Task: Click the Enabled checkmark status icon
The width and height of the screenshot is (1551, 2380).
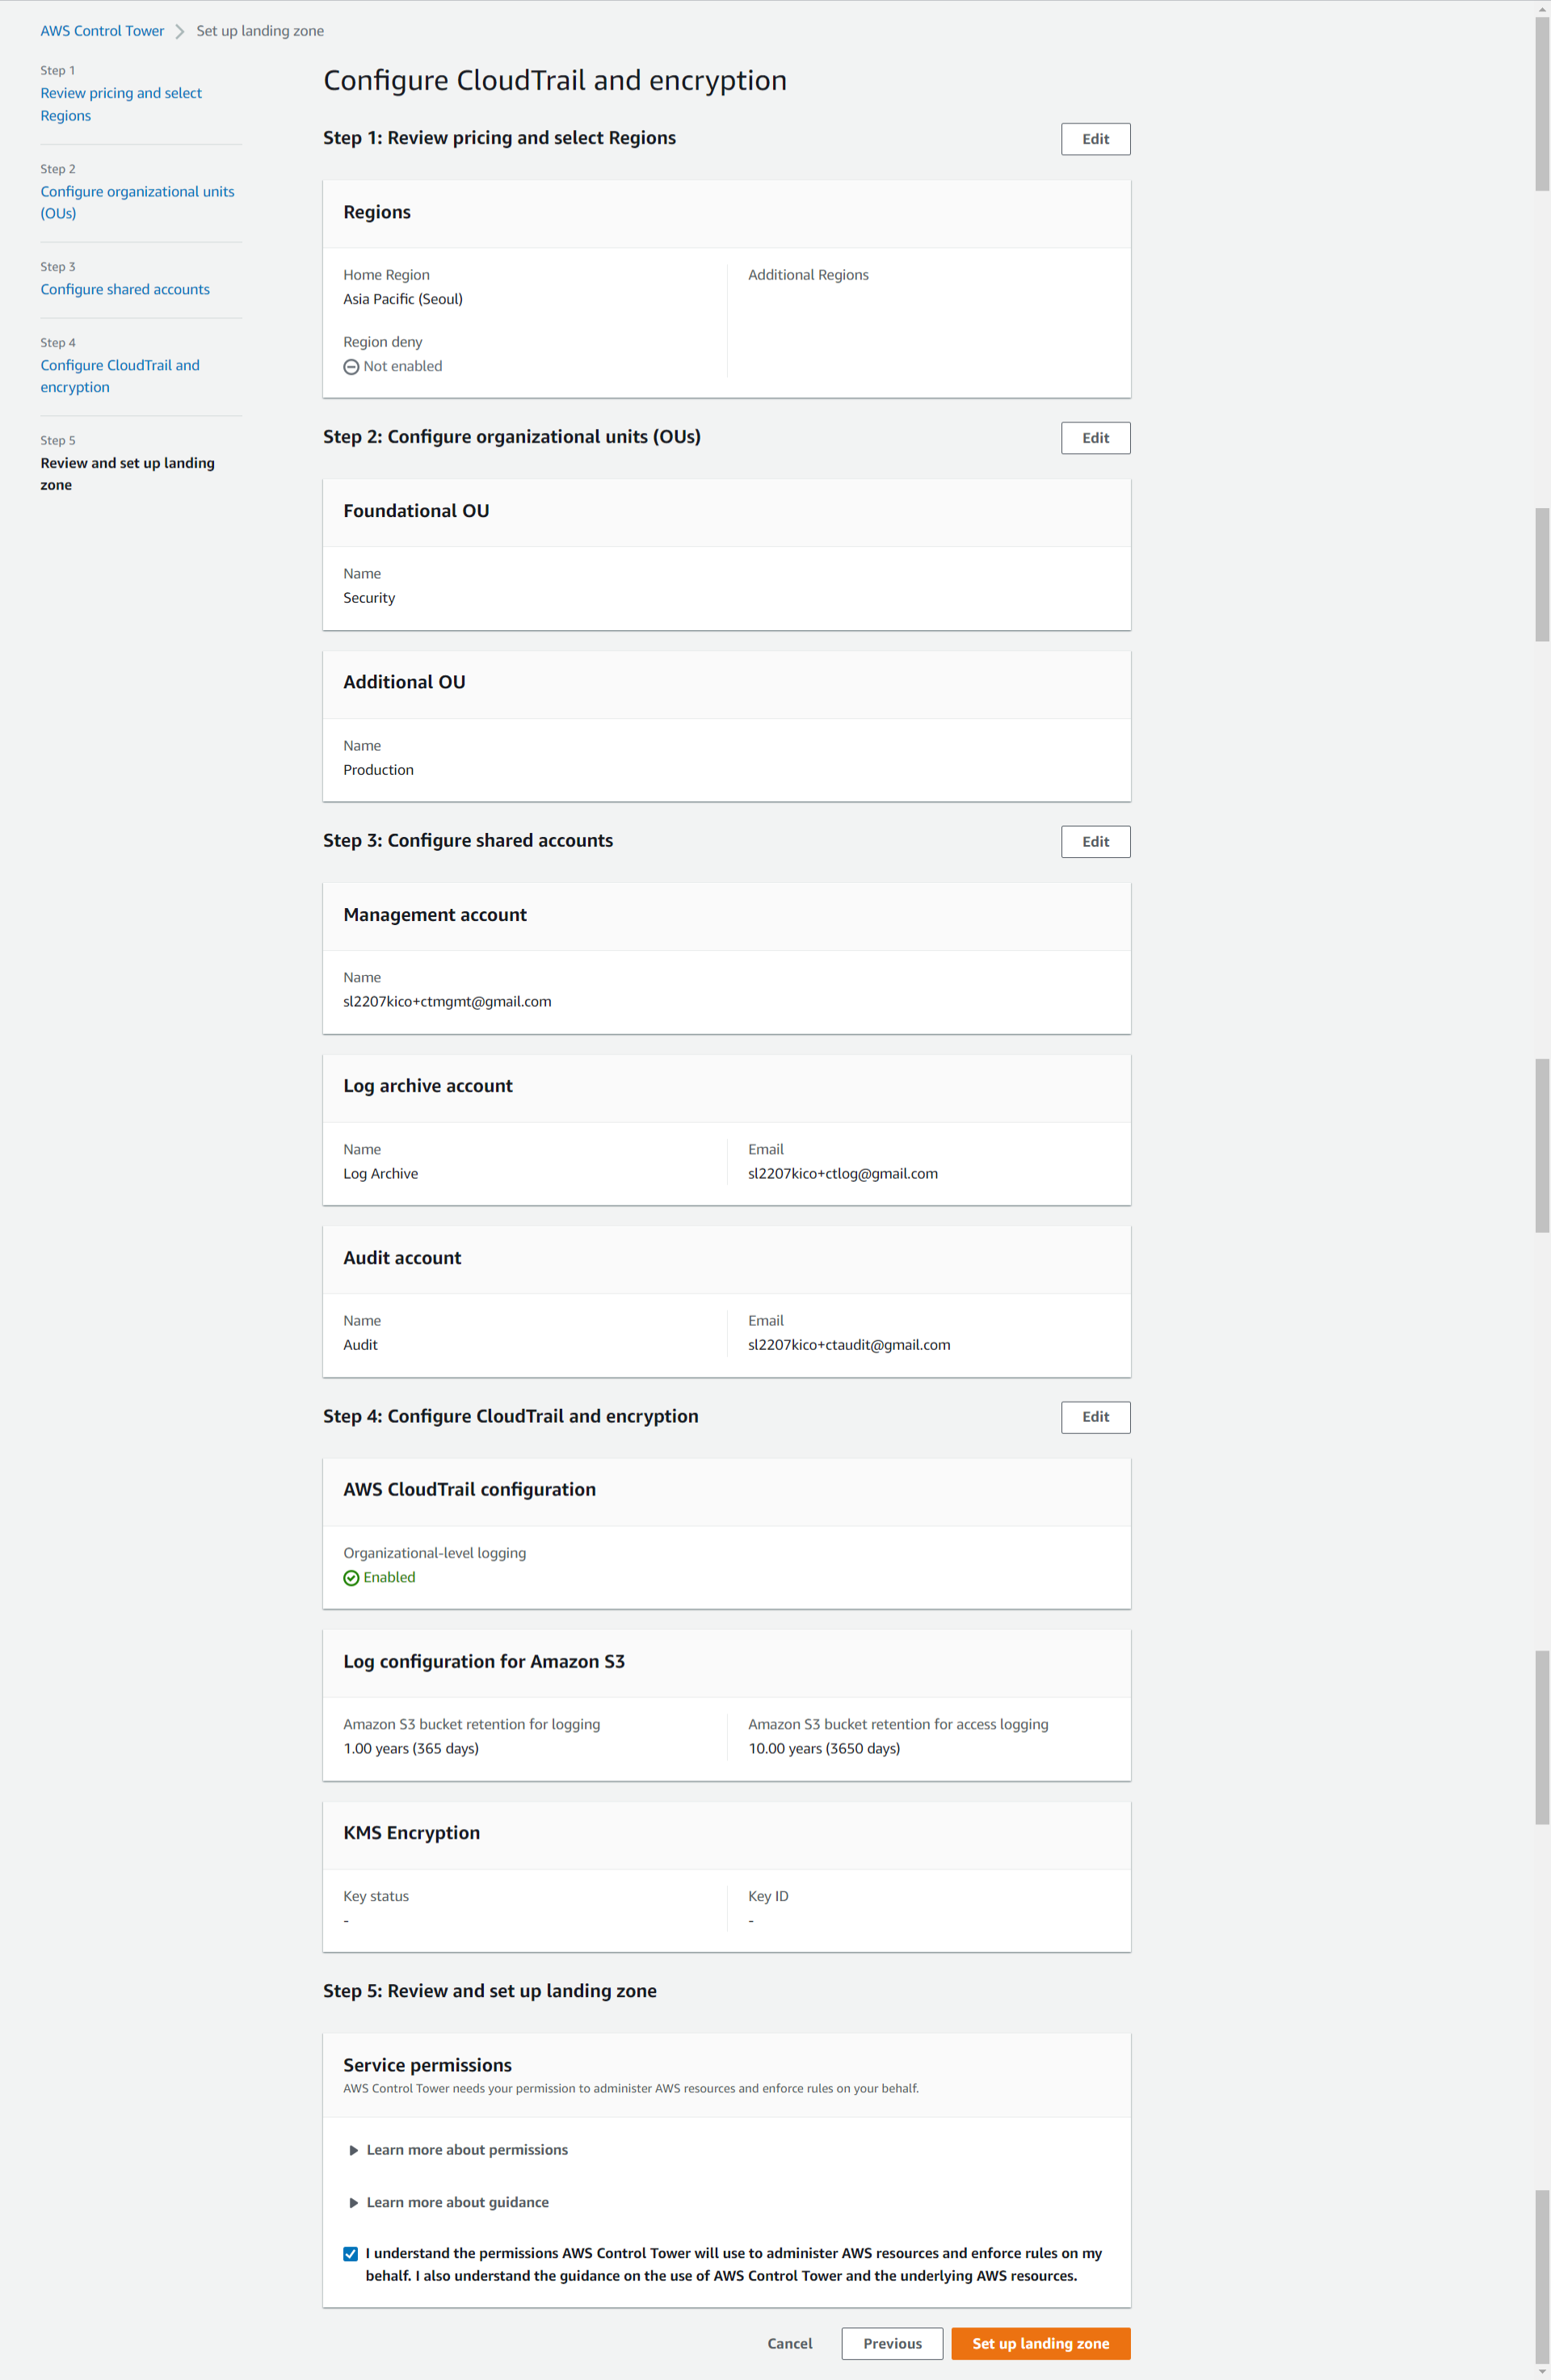Action: 351,1578
